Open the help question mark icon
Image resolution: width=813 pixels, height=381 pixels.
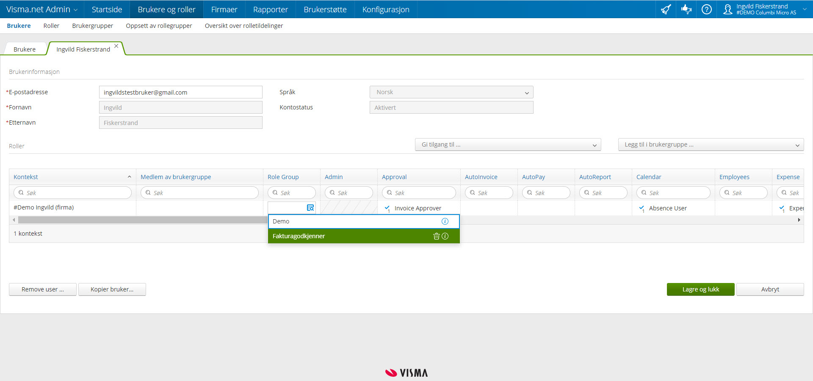706,9
